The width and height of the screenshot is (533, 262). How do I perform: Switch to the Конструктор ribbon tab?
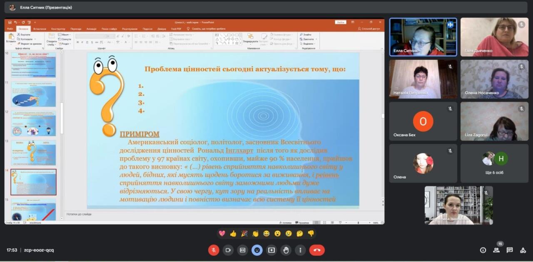pyautogui.click(x=58, y=29)
